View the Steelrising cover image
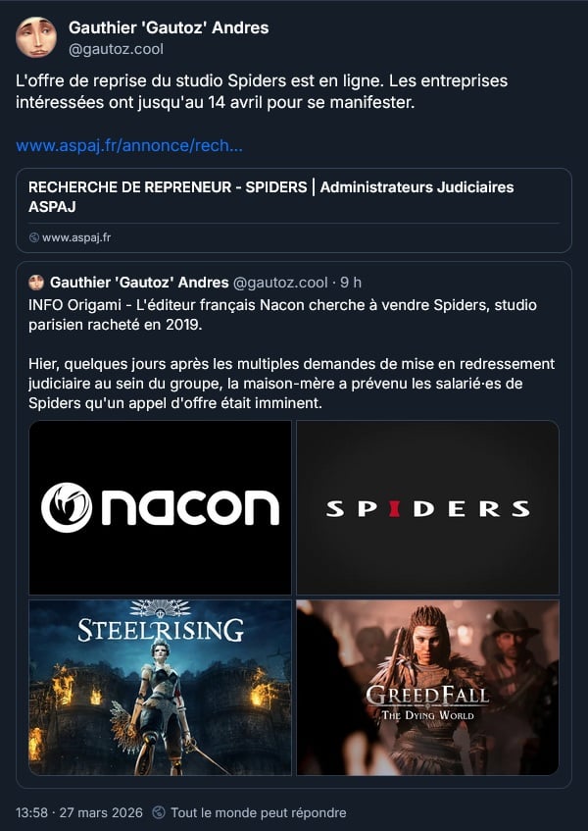 [x=160, y=688]
